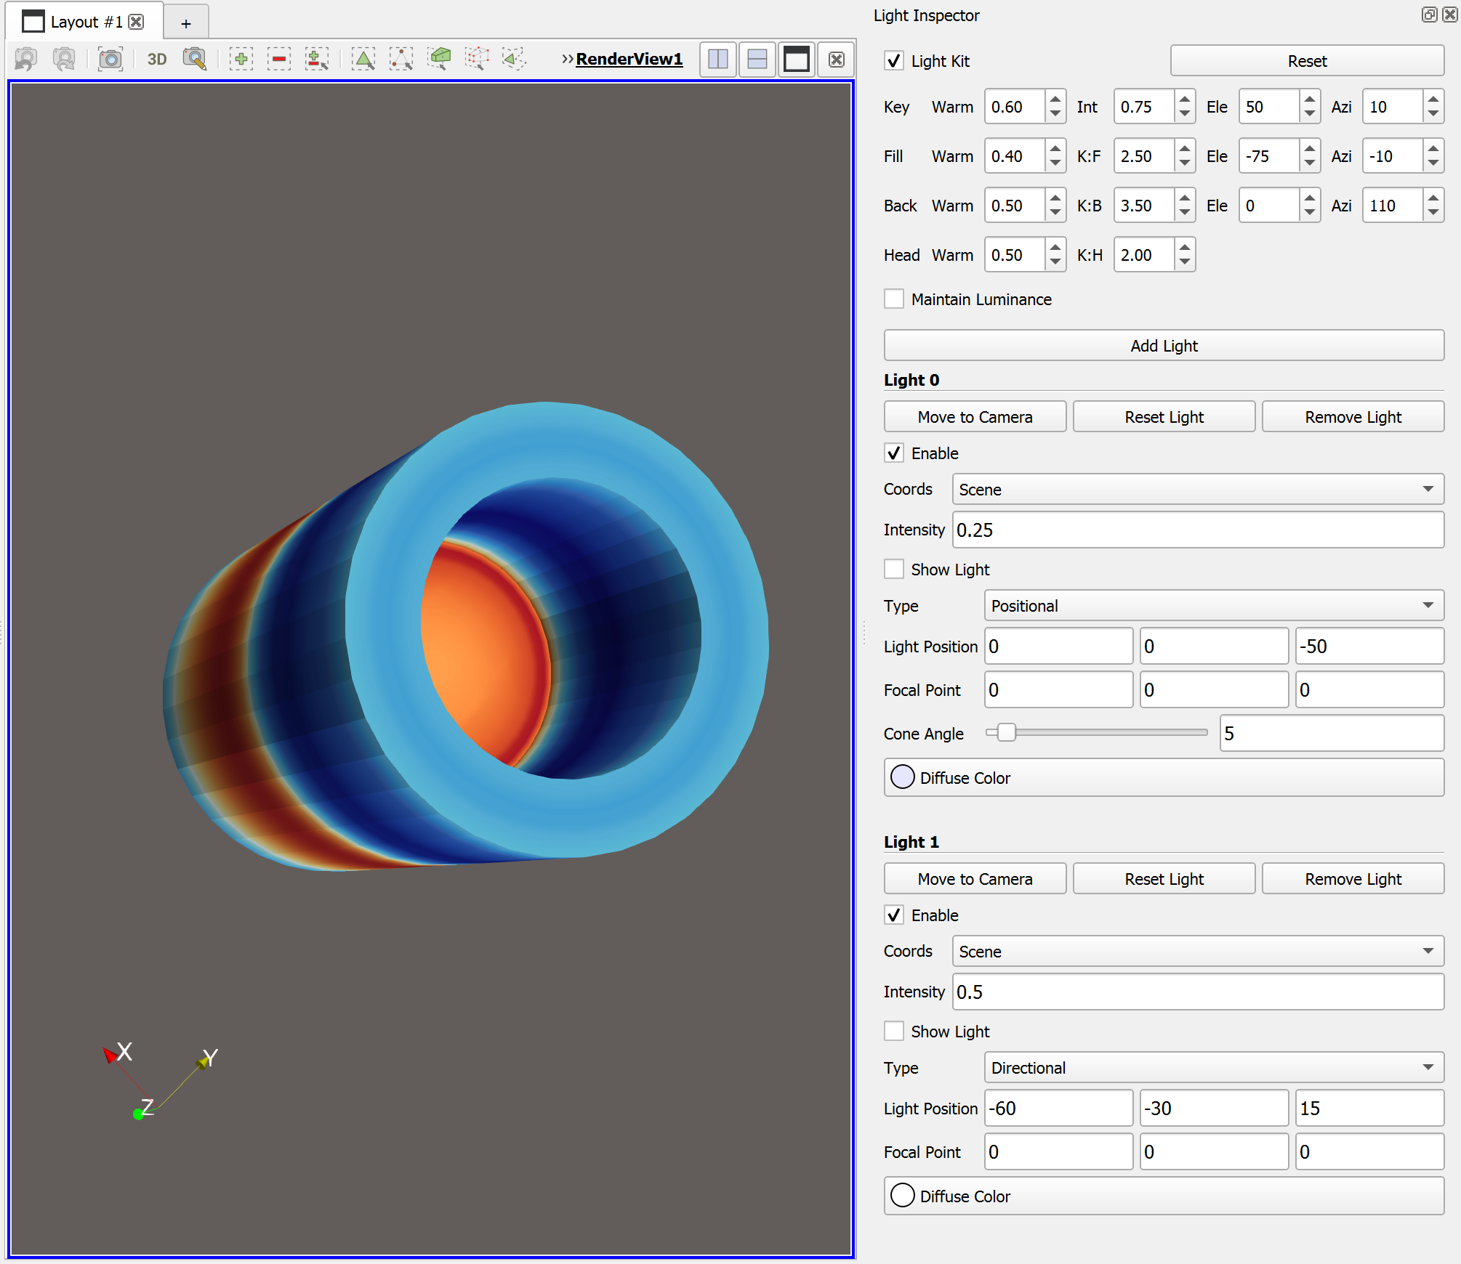The width and height of the screenshot is (1461, 1264).
Task: Toggle the 3D interaction mode button
Action: point(157,59)
